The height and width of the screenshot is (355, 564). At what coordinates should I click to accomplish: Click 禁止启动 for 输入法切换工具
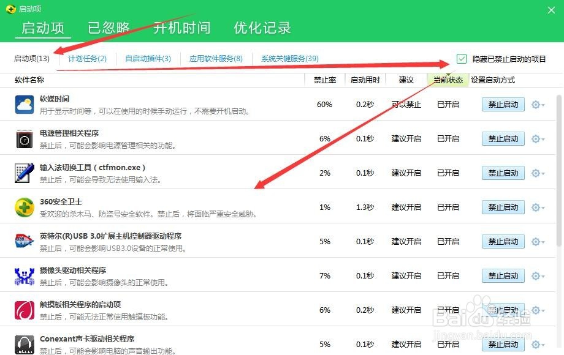pyautogui.click(x=503, y=173)
